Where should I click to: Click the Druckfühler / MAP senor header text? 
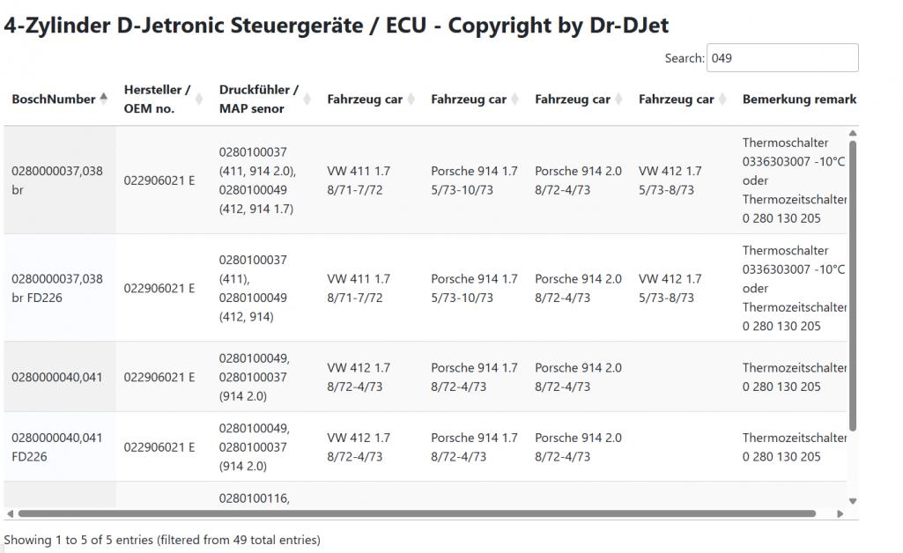point(258,99)
